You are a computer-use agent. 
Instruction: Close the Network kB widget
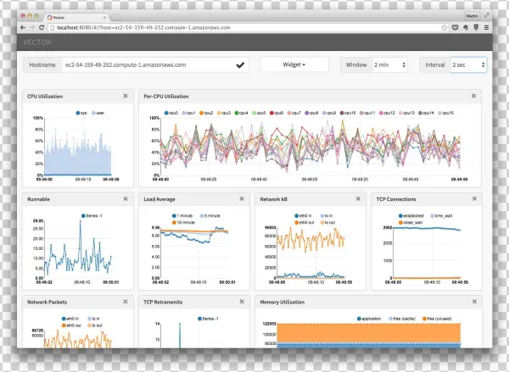point(358,199)
